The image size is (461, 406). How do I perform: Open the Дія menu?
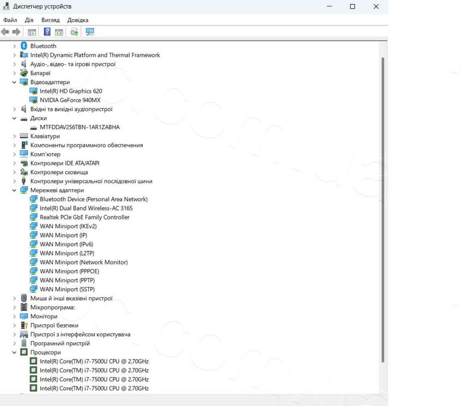[29, 20]
